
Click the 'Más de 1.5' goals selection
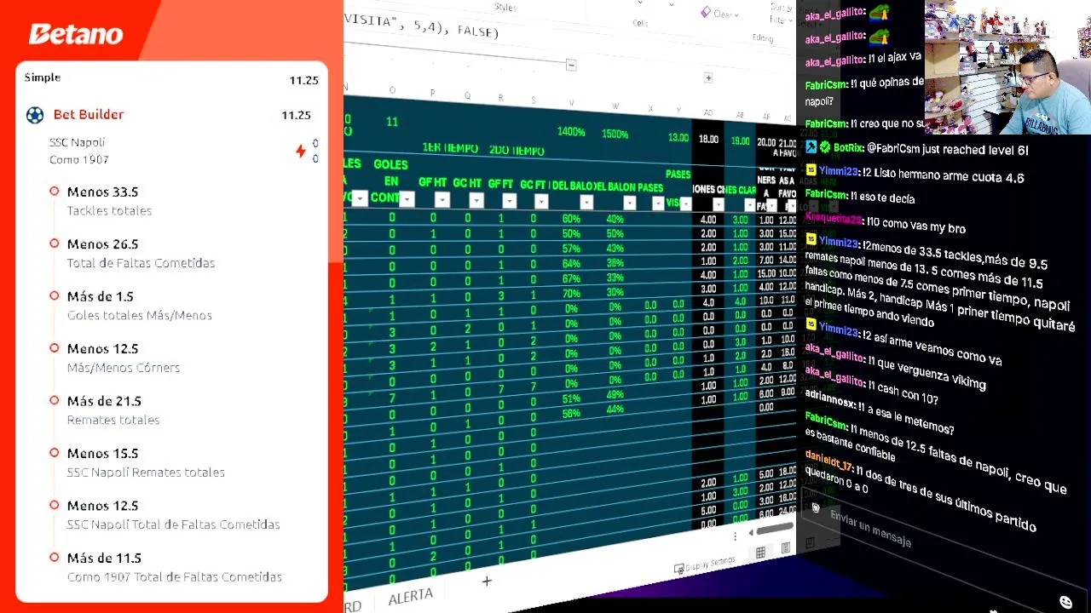pos(101,297)
